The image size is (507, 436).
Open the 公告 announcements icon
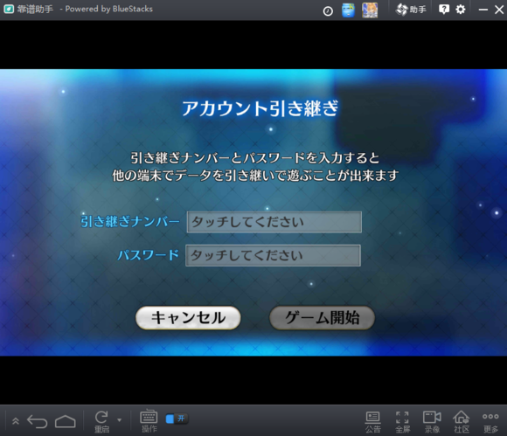[372, 422]
